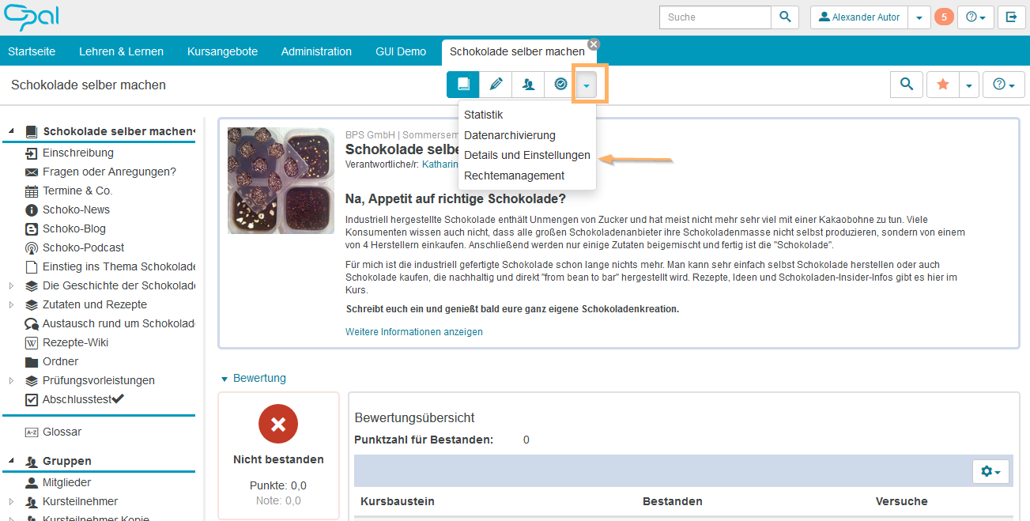The height and width of the screenshot is (521, 1030).
Task: Click inside the Suche search field
Action: point(714,16)
